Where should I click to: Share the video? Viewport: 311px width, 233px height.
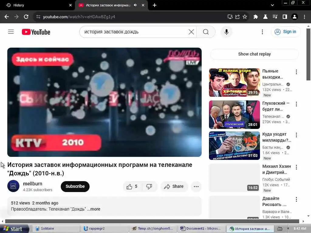[174, 187]
